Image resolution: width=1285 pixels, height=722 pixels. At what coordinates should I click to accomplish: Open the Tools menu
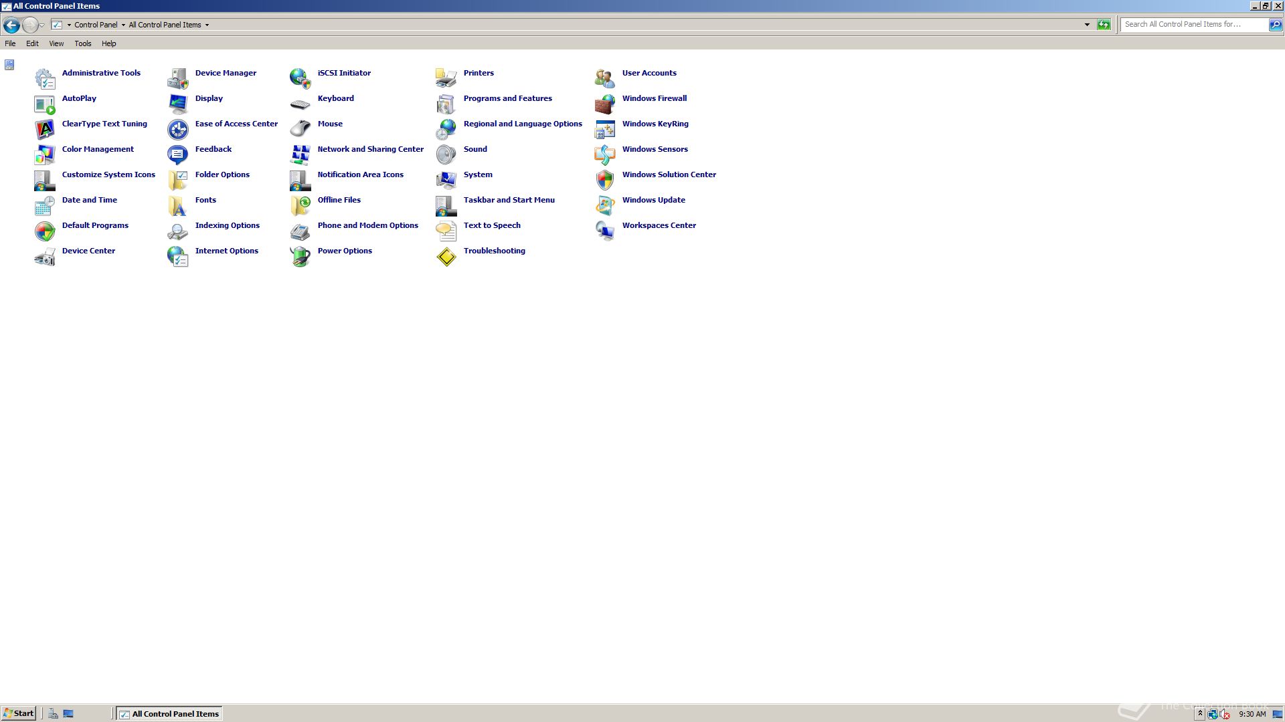point(83,43)
